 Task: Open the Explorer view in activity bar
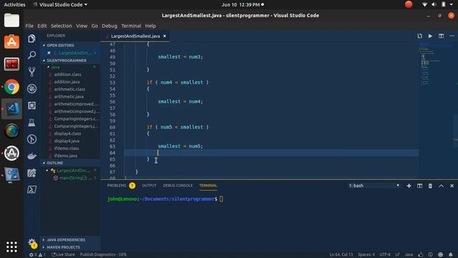click(31, 38)
